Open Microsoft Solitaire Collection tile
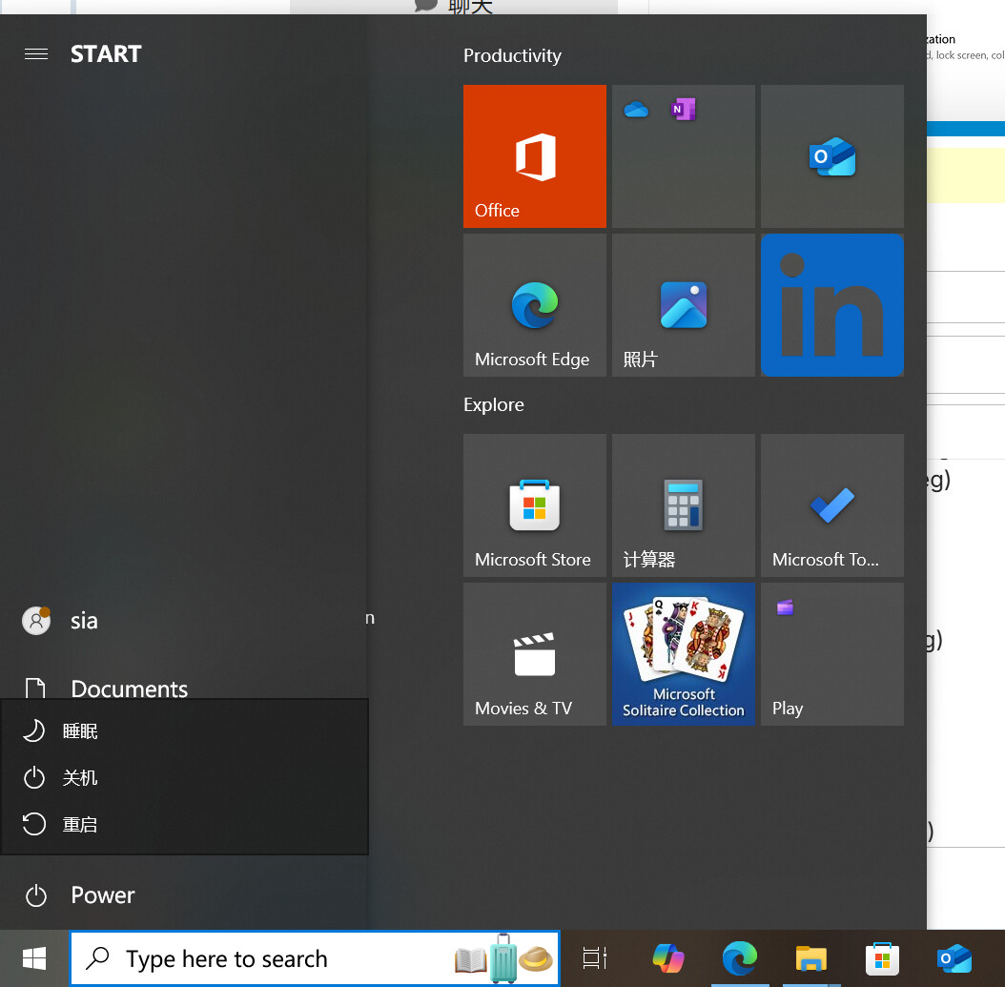Screen dimensions: 1005x987 pyautogui.click(x=684, y=654)
